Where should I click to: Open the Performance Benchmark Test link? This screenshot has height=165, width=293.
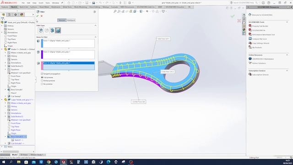pos(263,35)
